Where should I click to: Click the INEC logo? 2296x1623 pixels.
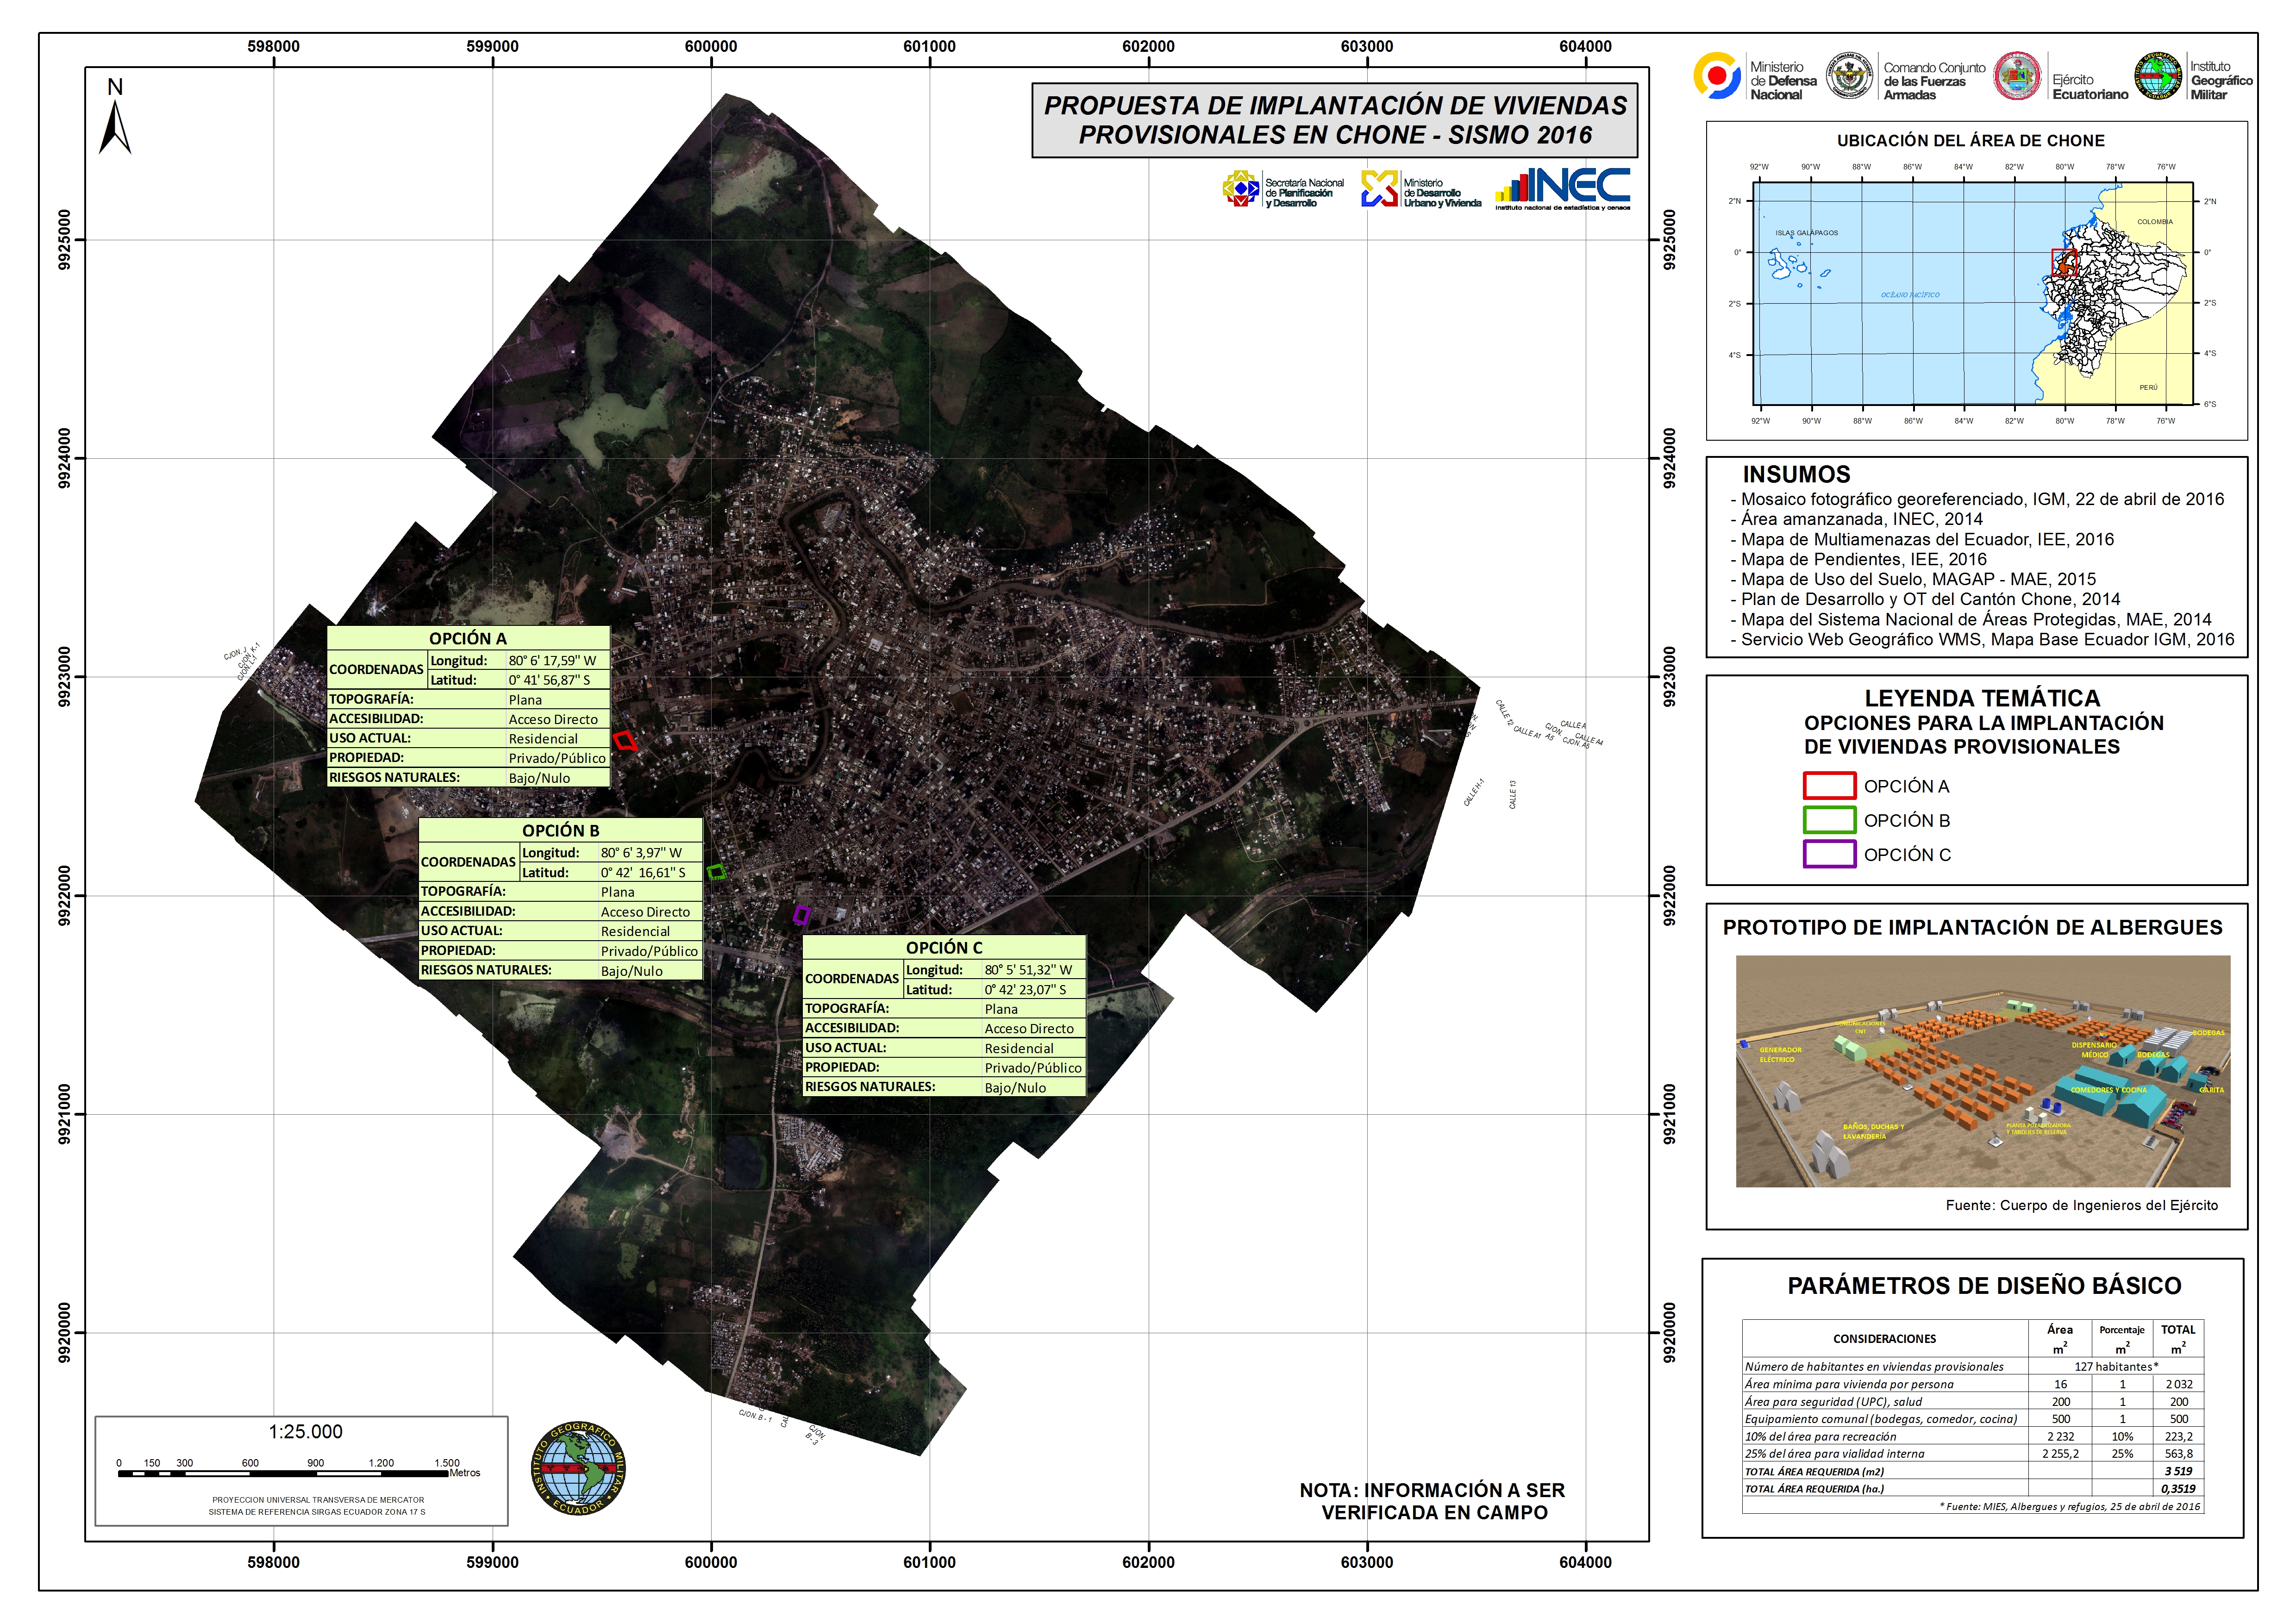click(x=1563, y=188)
